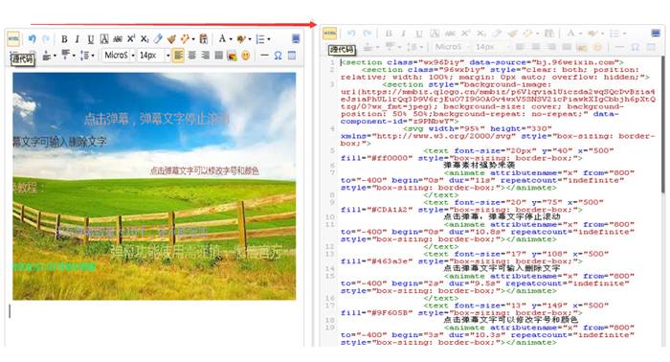Click barrage text 点击弹幕文字可以修改字号和颜色 on the image
This screenshot has width=670, height=362.
(x=204, y=170)
